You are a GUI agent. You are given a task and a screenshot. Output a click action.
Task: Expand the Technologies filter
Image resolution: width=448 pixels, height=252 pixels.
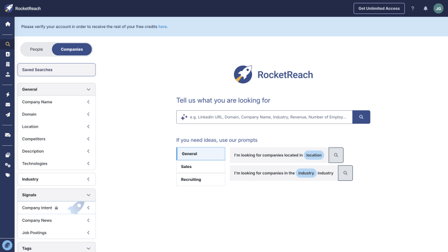pos(56,163)
